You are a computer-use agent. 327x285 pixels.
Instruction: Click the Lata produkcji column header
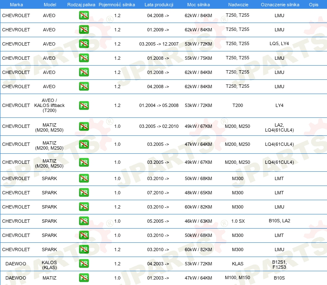[x=159, y=5]
